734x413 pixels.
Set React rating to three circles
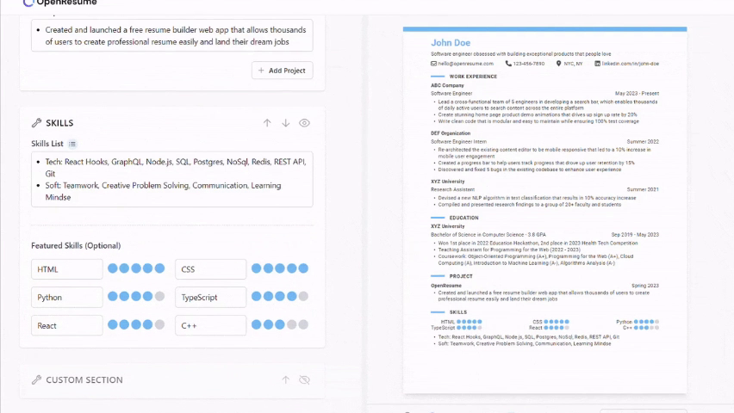click(136, 324)
